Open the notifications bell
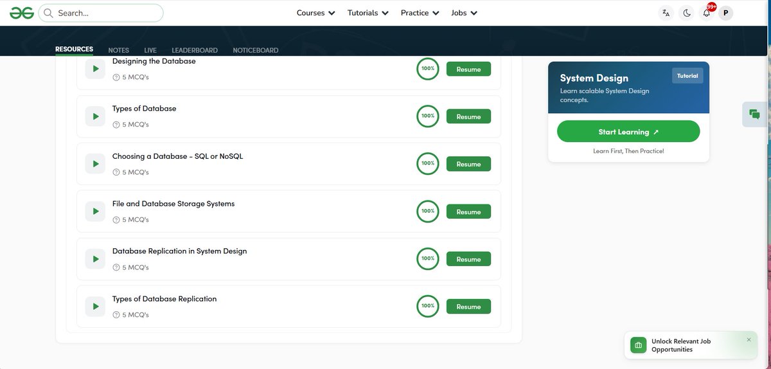The image size is (771, 369). [x=707, y=13]
